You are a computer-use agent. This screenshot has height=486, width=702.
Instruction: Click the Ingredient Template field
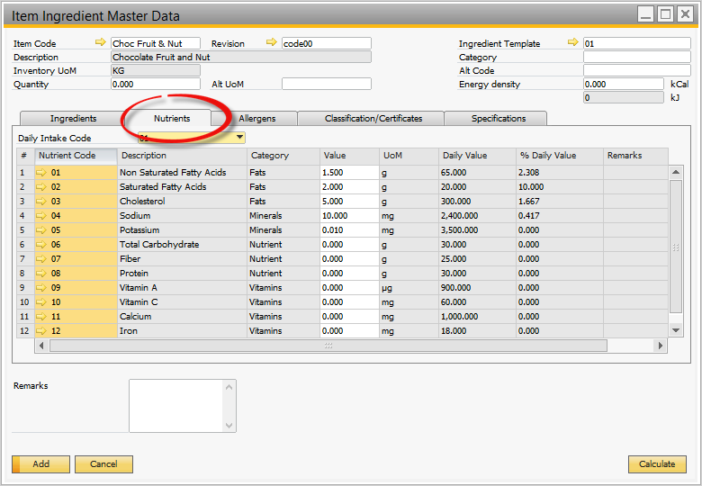[636, 43]
